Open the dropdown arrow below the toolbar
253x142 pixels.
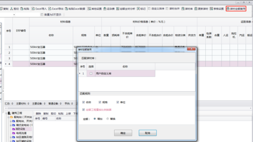[x=14, y=15]
